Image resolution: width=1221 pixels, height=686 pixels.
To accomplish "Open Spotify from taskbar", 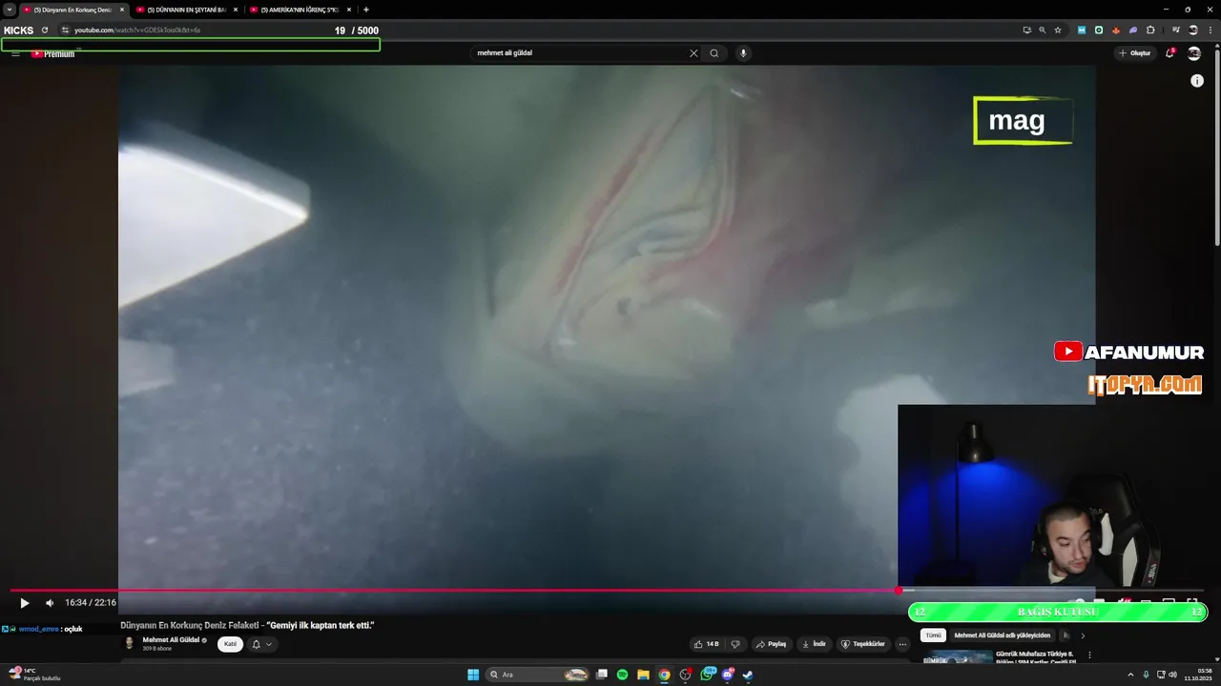I will [x=622, y=675].
